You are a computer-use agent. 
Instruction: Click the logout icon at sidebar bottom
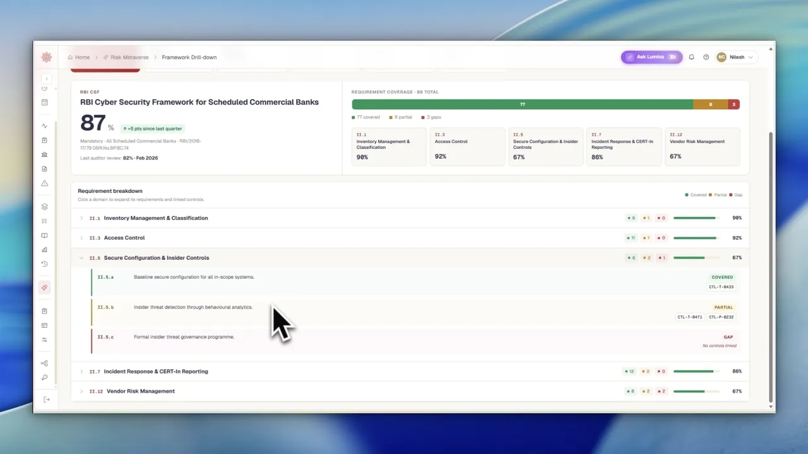coord(46,399)
